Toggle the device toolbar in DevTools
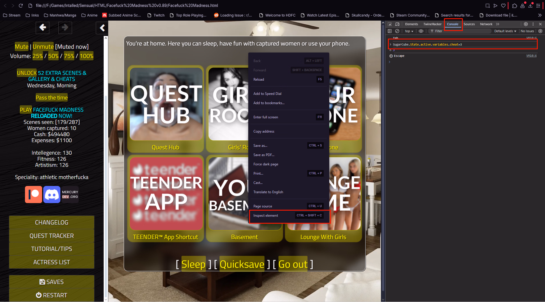The height and width of the screenshot is (302, 545). point(397,24)
